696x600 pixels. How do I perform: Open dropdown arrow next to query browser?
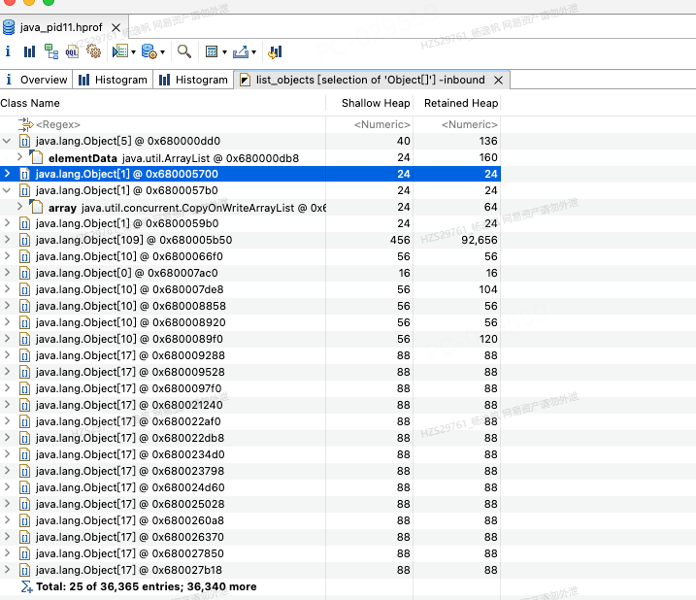tap(162, 52)
